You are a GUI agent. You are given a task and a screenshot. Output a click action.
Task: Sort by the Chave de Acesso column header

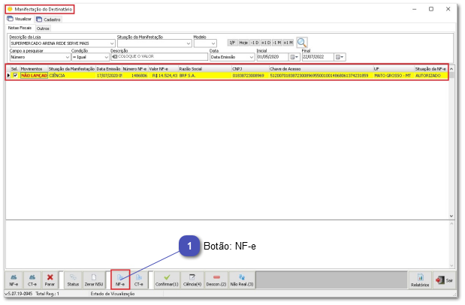(x=321, y=69)
